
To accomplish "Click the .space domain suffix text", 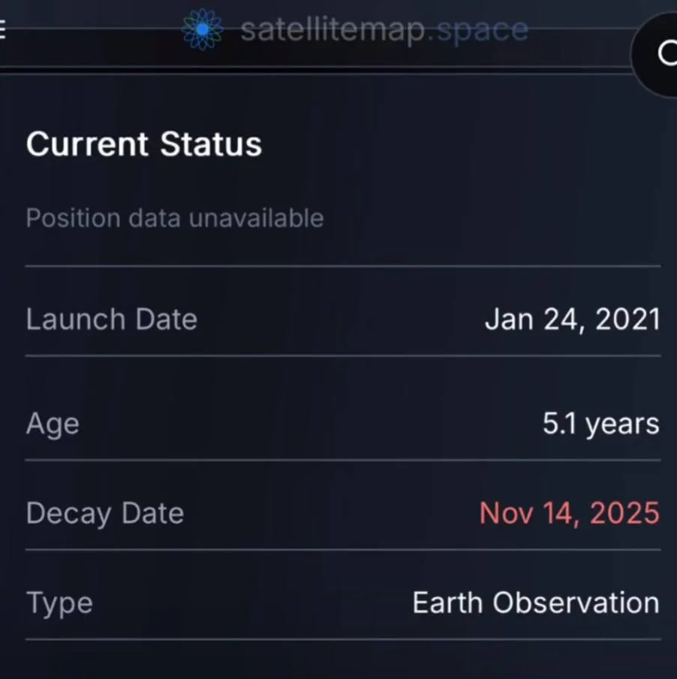I will 483,30.
